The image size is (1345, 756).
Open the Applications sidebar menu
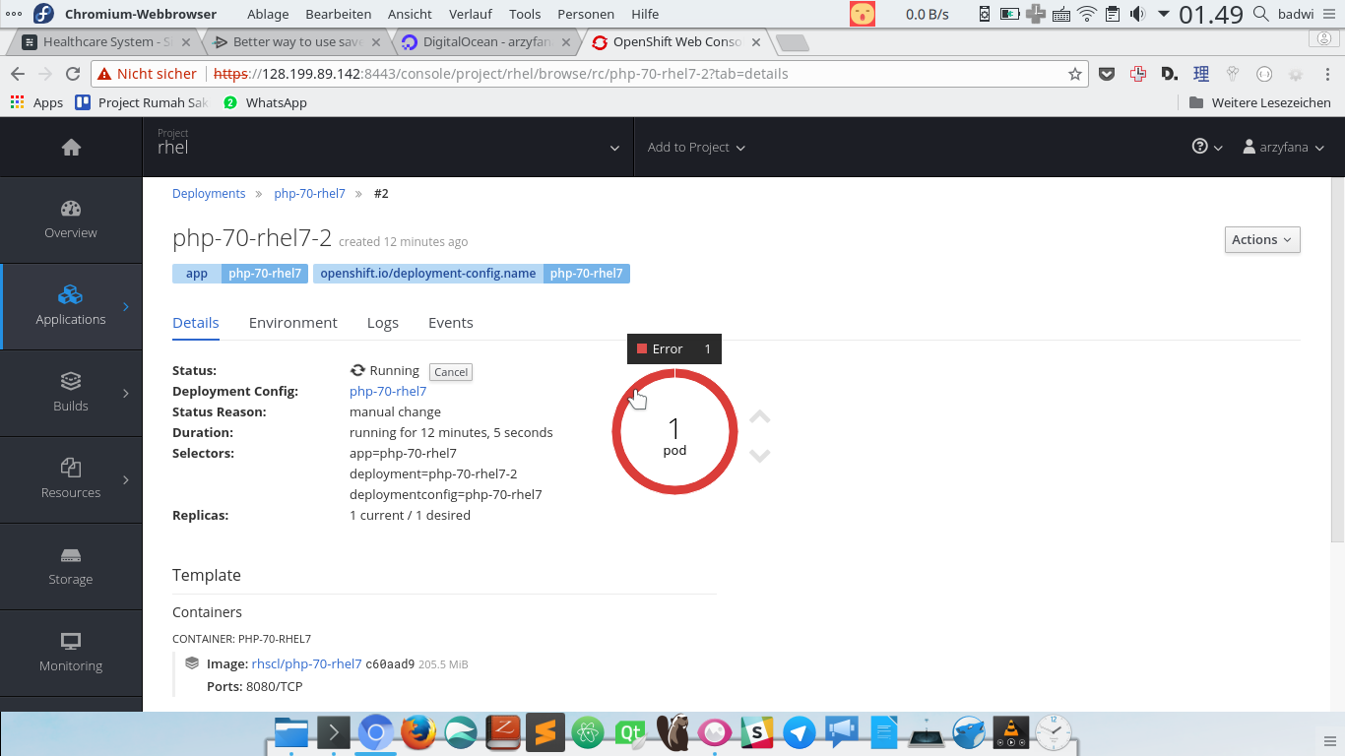point(71,306)
